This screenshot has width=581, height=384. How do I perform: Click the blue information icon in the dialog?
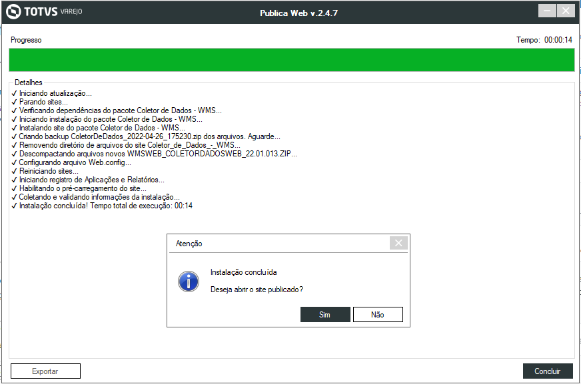[189, 282]
